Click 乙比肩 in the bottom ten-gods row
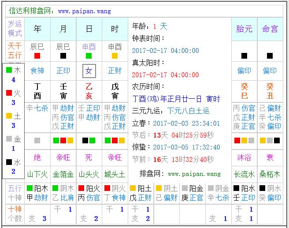The width and height of the screenshot is (289, 228). coord(63,198)
